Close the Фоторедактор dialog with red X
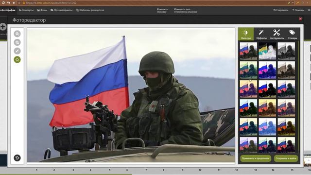 click(300, 19)
